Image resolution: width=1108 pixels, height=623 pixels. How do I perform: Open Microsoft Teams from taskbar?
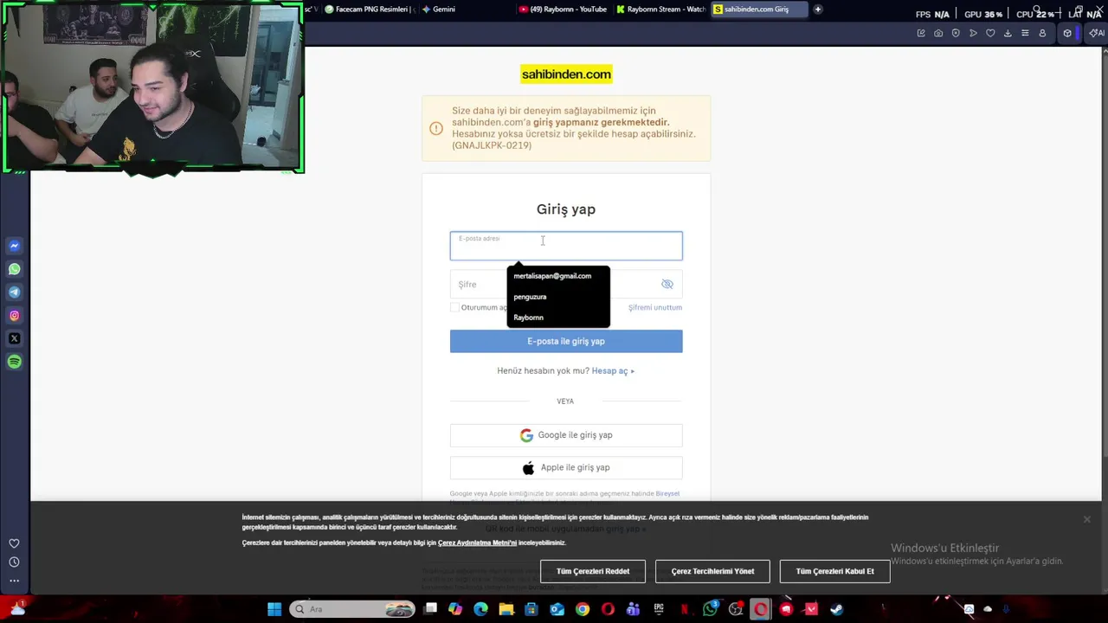(633, 609)
